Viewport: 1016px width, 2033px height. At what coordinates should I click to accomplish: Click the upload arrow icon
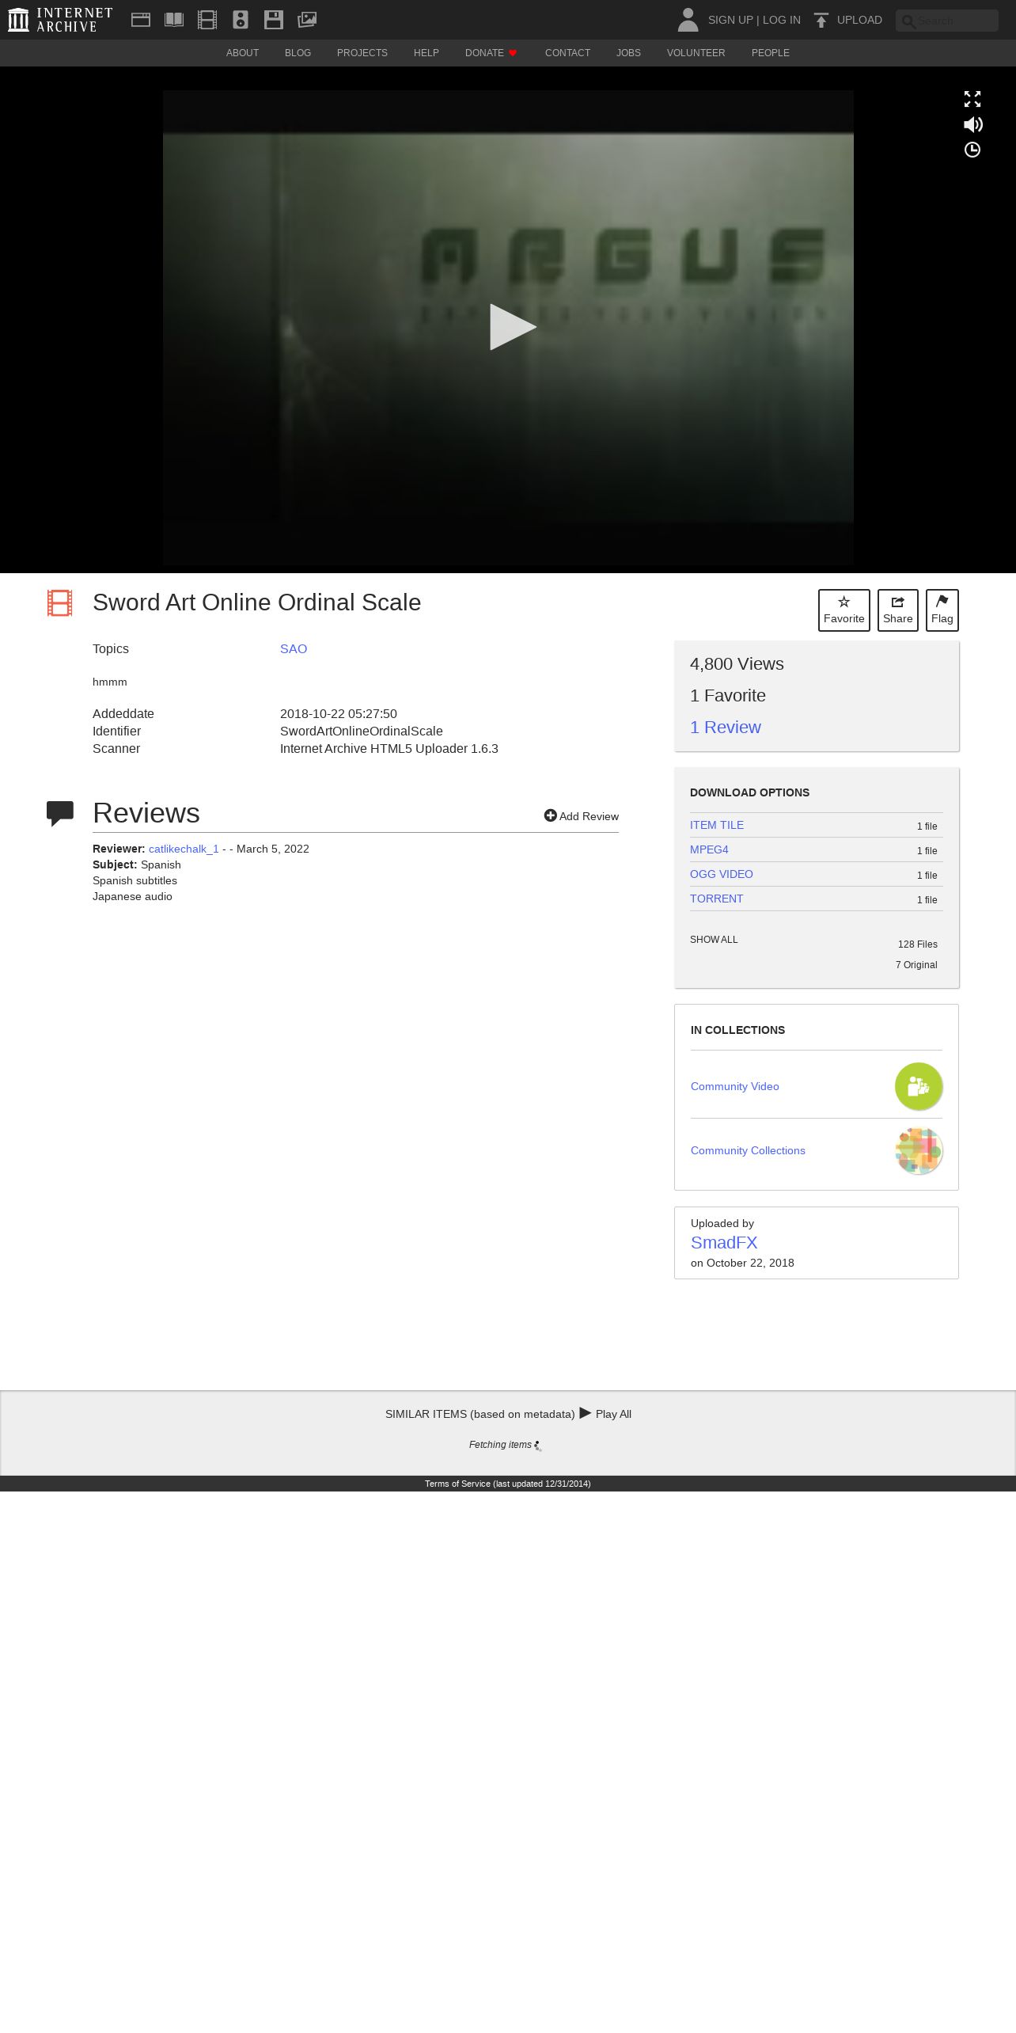coord(821,20)
